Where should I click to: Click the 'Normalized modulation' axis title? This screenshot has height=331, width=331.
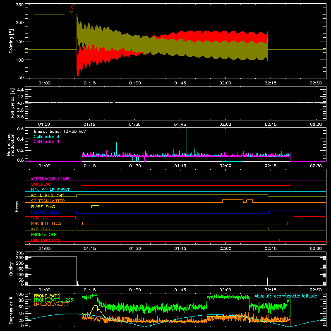[10, 144]
